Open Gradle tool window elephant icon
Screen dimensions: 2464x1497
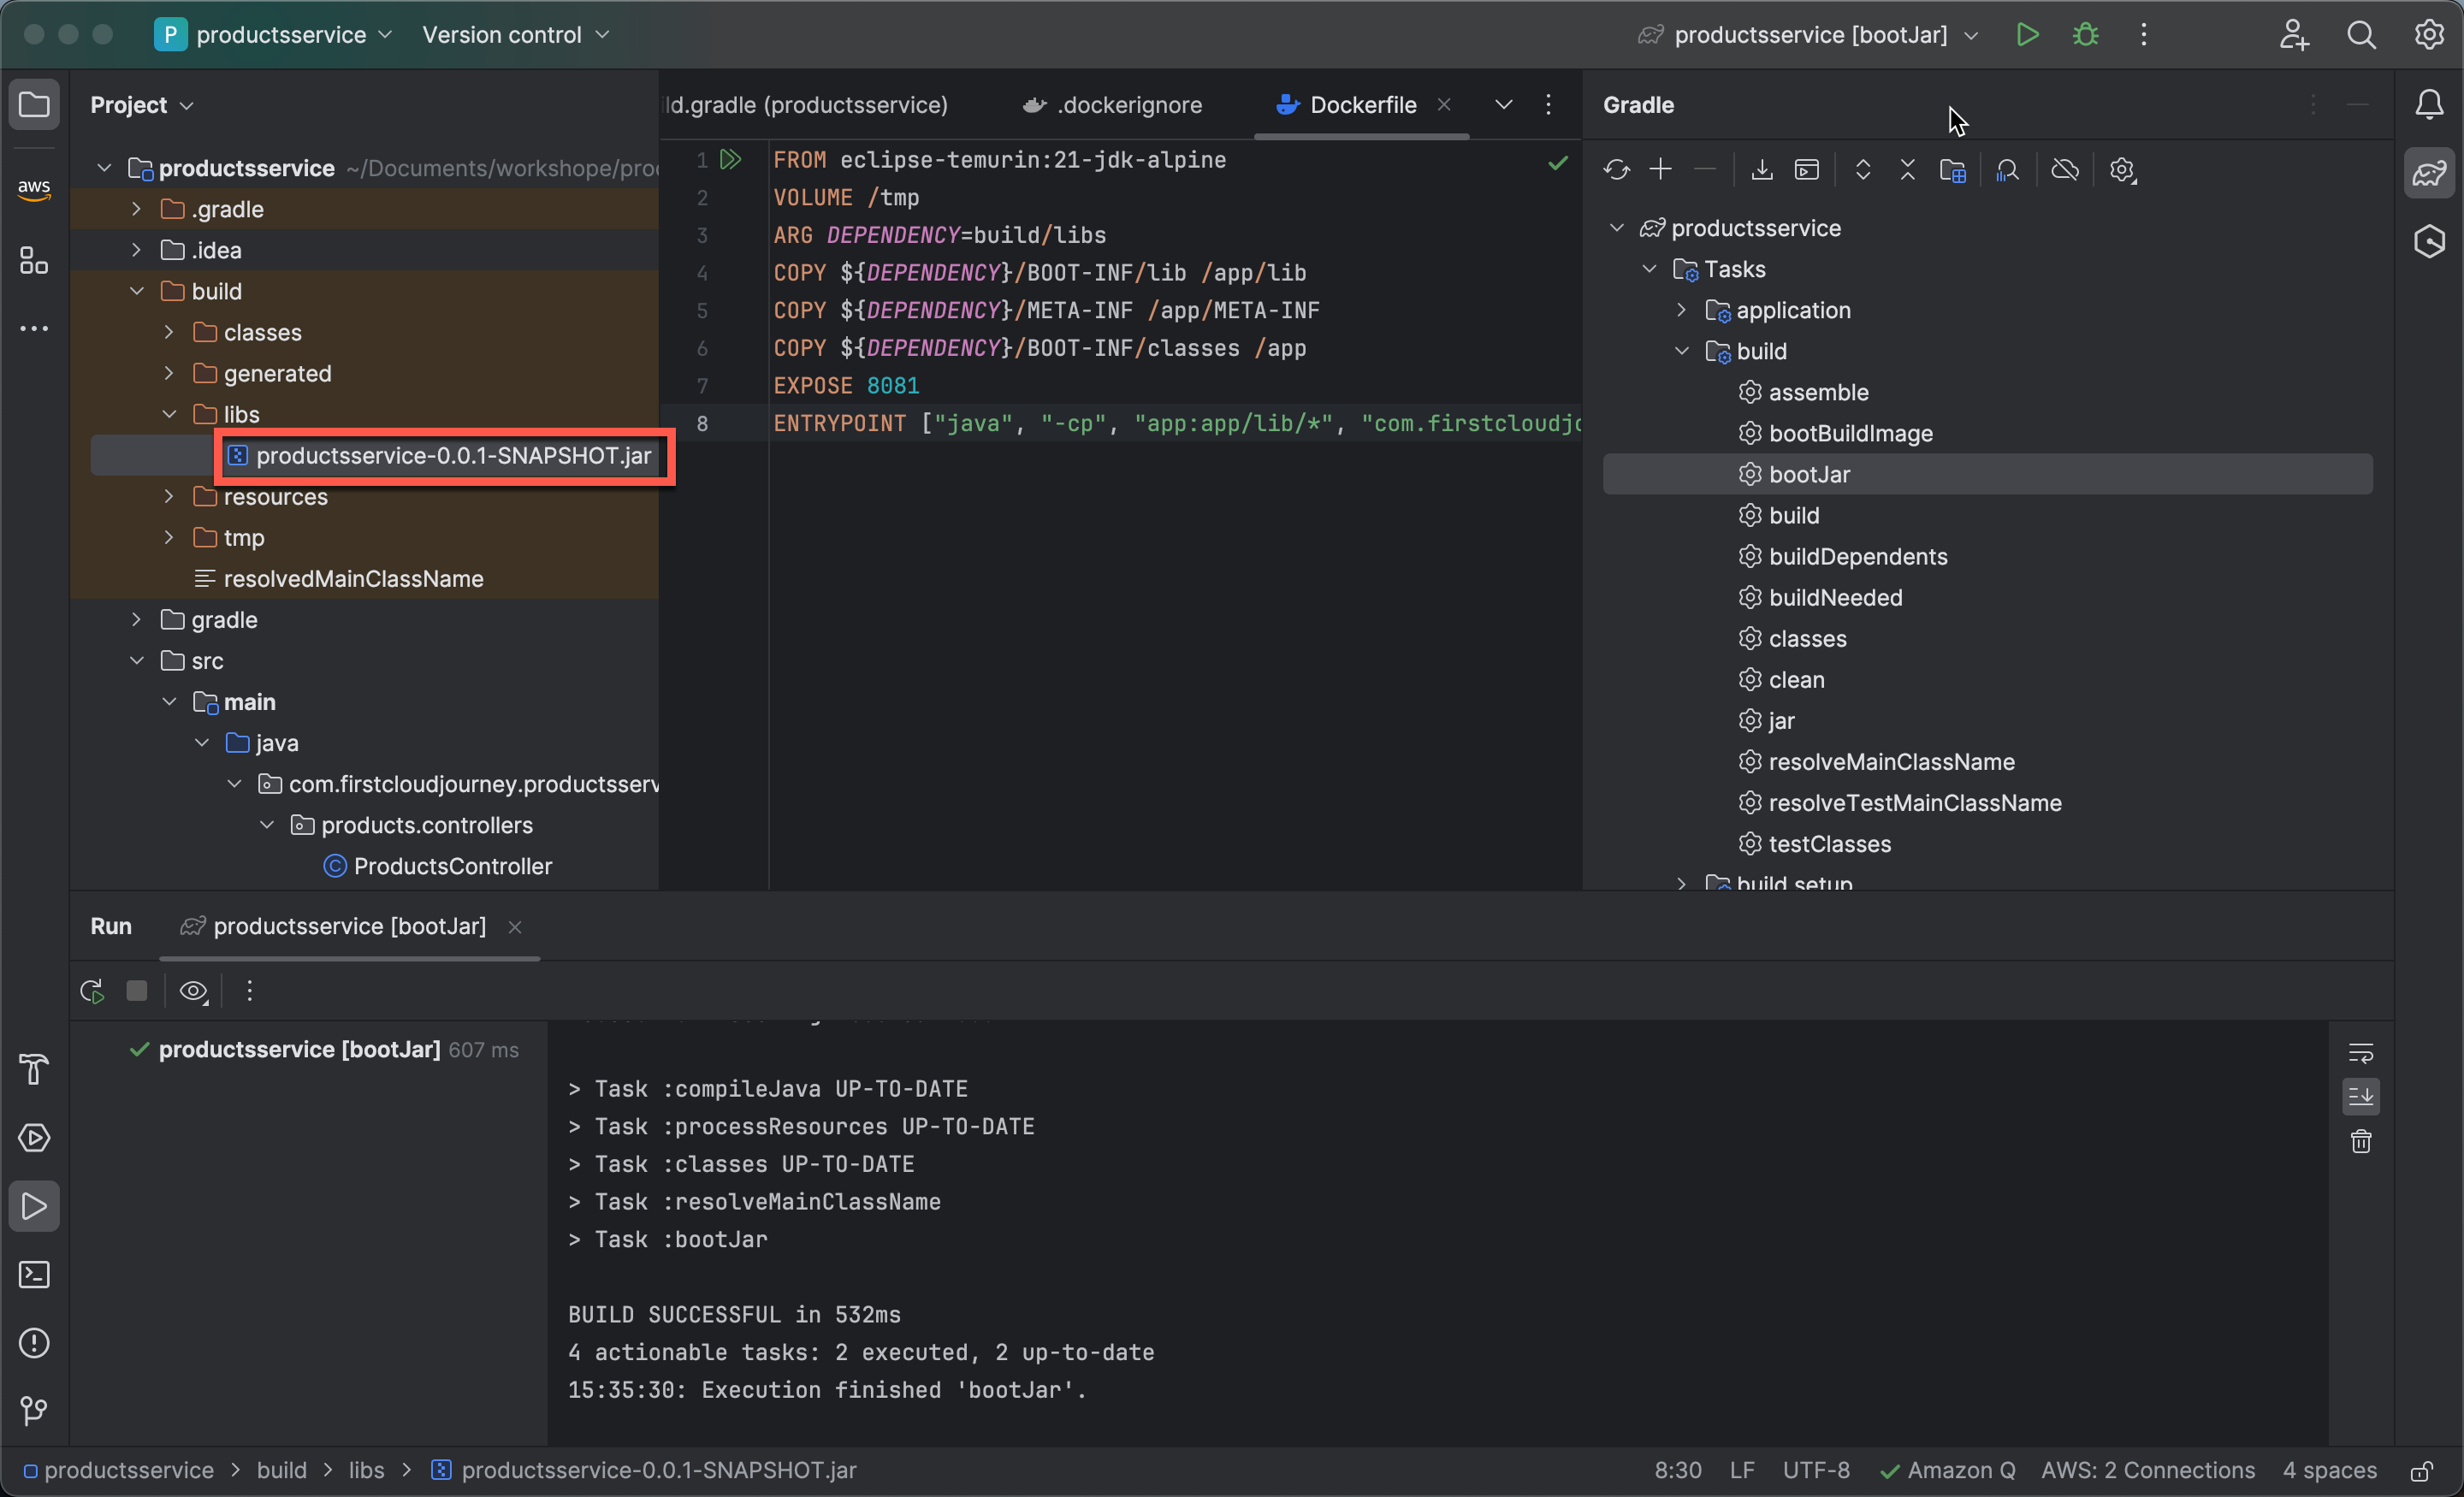coord(2429,173)
